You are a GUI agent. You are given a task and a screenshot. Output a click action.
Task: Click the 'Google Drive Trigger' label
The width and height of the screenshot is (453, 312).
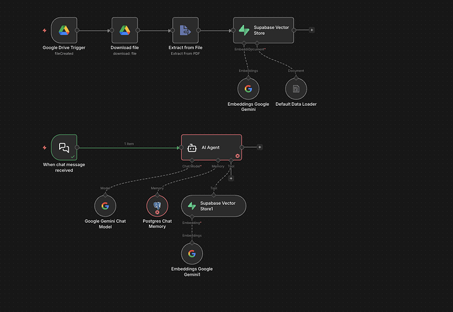tap(64, 48)
